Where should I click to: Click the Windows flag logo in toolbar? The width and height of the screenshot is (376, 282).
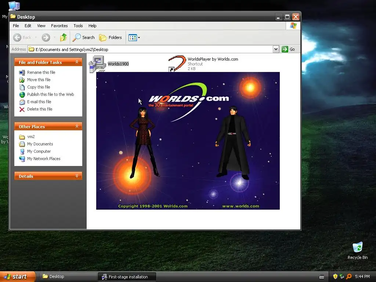click(293, 26)
